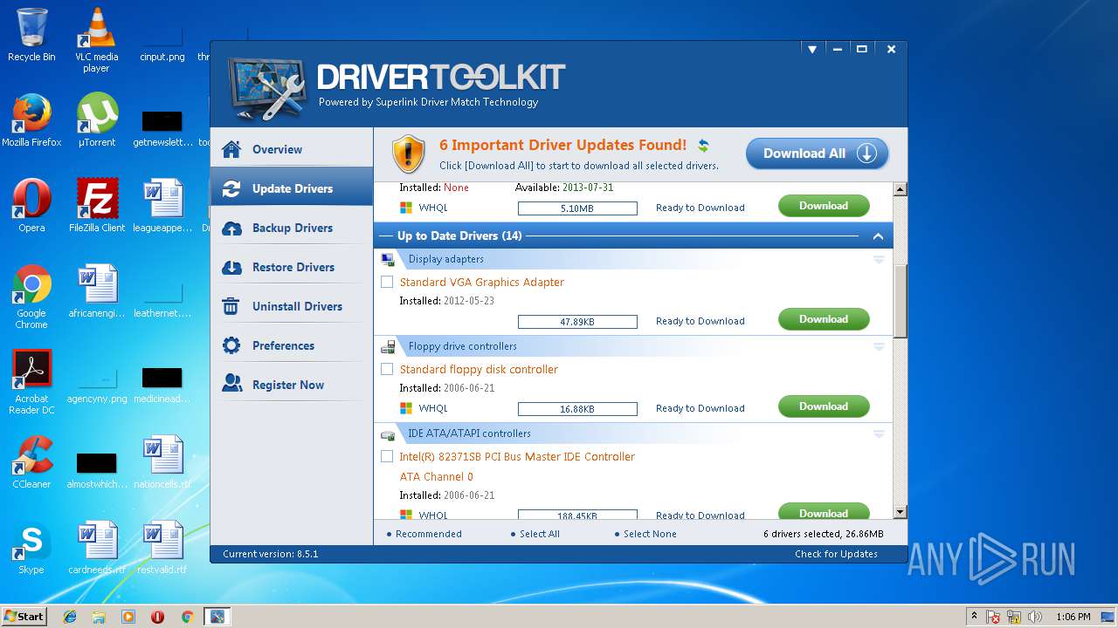The width and height of the screenshot is (1118, 628).
Task: Click the Register Now users icon
Action: tap(231, 384)
